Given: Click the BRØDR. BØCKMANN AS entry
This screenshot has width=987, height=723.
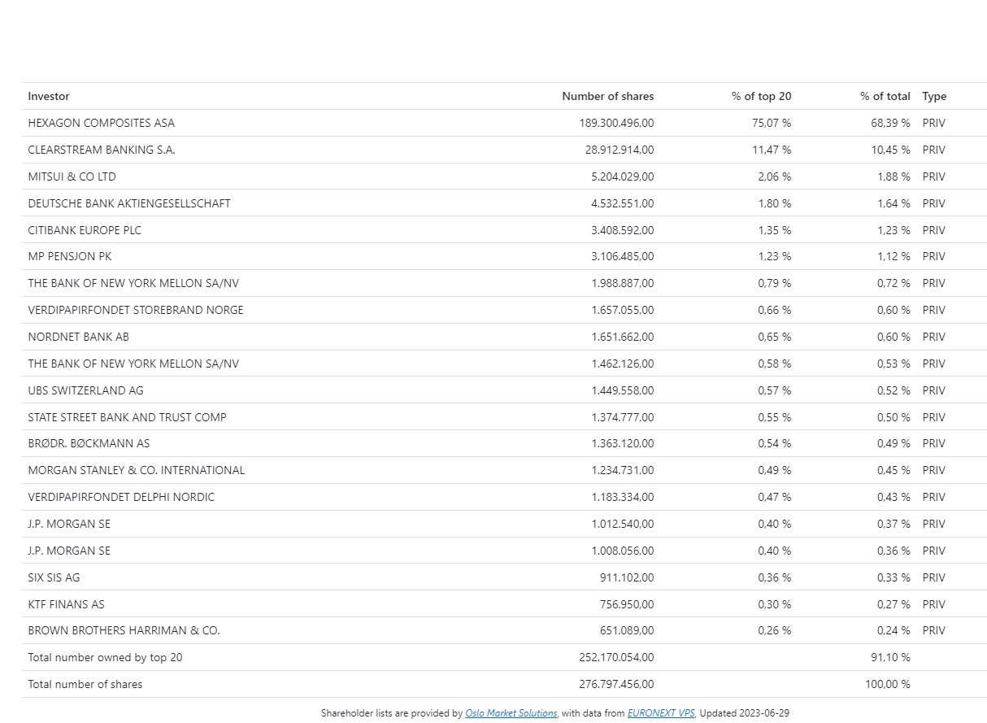Looking at the screenshot, I should click(x=89, y=443).
